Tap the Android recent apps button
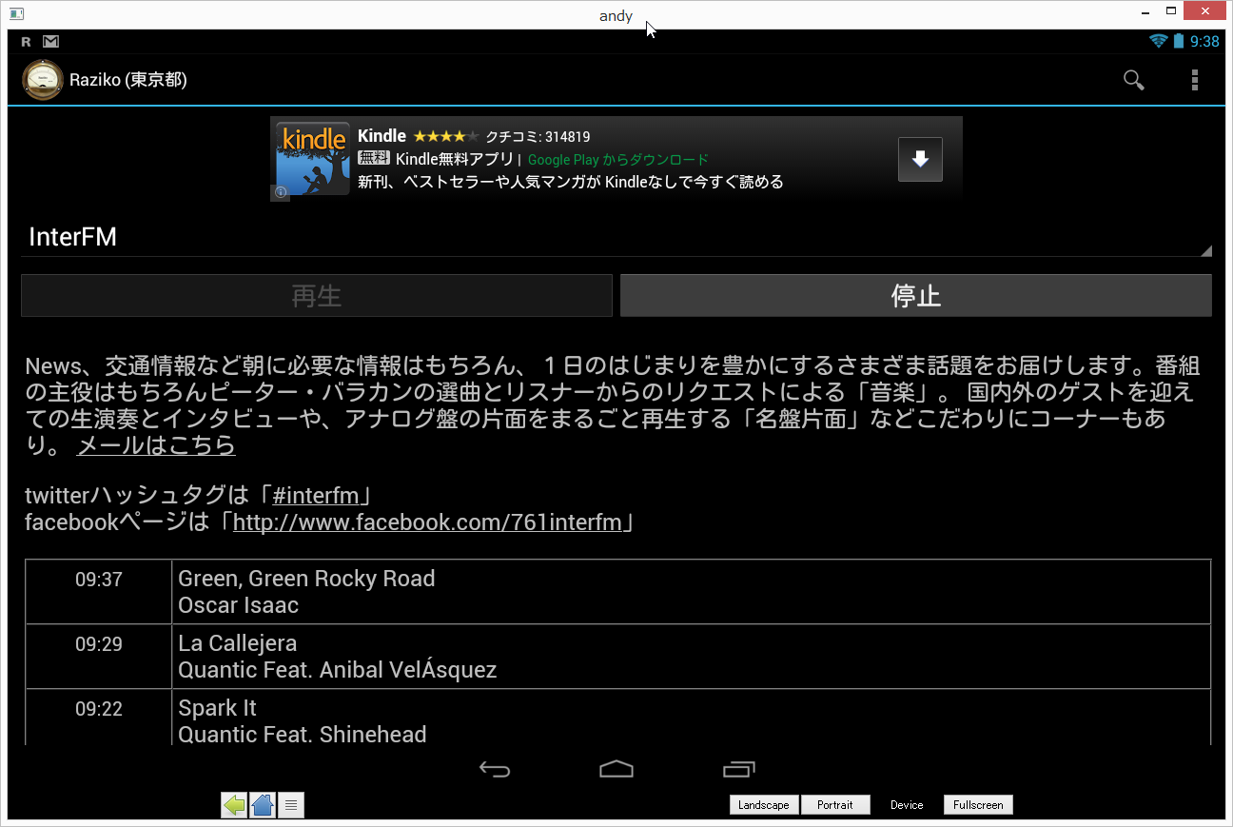Viewport: 1233px width, 827px height. pyautogui.click(x=739, y=768)
